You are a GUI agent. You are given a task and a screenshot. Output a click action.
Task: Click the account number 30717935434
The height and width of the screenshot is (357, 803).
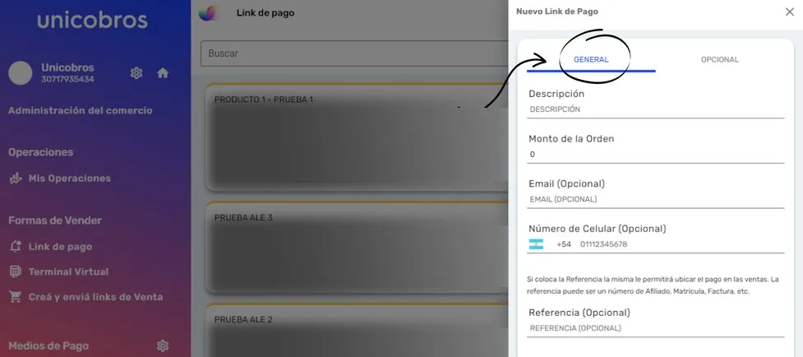[x=67, y=80]
